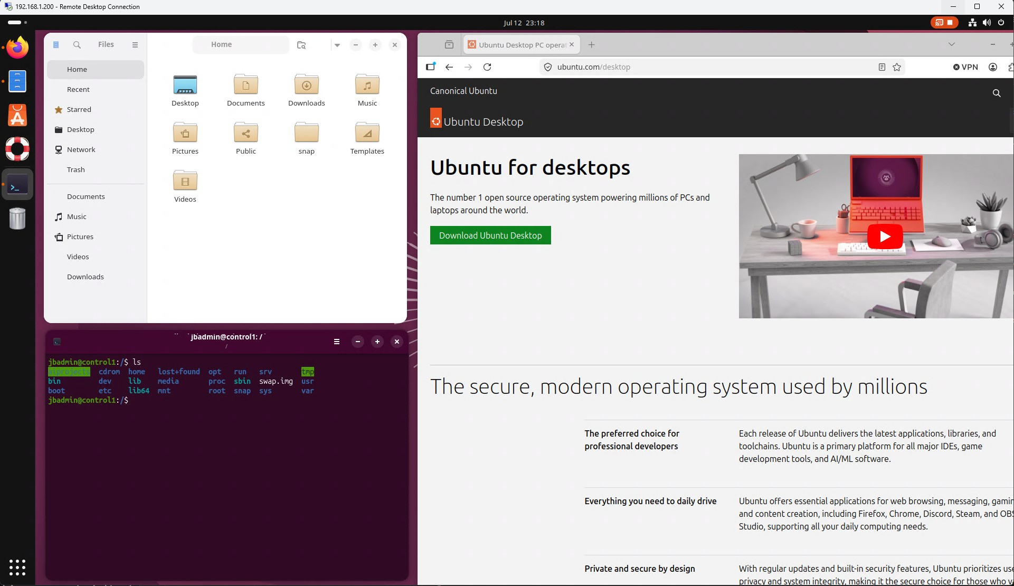Select Desktop in the Files sidebar
The width and height of the screenshot is (1014, 586).
[96, 130]
